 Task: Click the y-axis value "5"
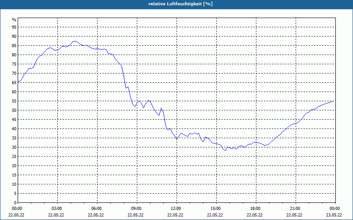tap(15, 194)
